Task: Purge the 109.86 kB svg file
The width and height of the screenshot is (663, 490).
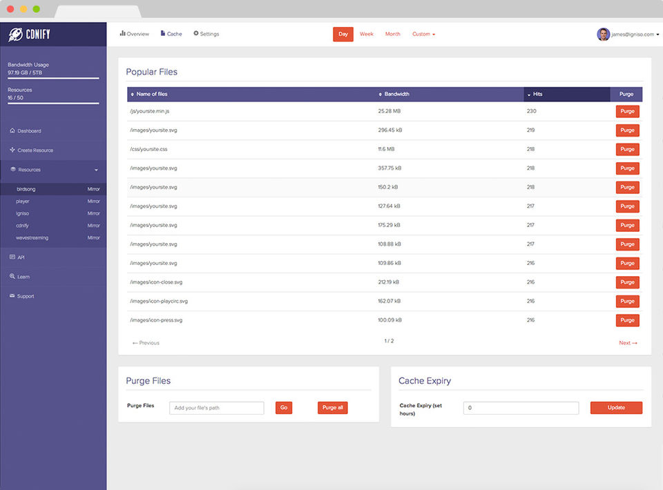Action: tap(628, 263)
